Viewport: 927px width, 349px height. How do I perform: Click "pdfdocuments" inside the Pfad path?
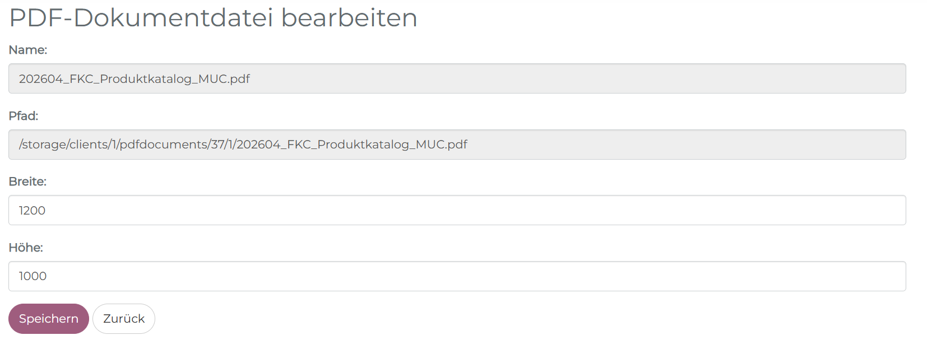click(x=163, y=145)
